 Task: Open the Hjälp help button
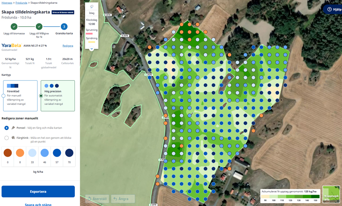point(332,9)
